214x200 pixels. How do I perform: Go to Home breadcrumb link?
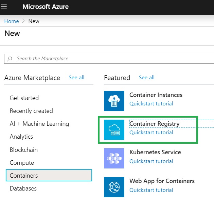12,21
